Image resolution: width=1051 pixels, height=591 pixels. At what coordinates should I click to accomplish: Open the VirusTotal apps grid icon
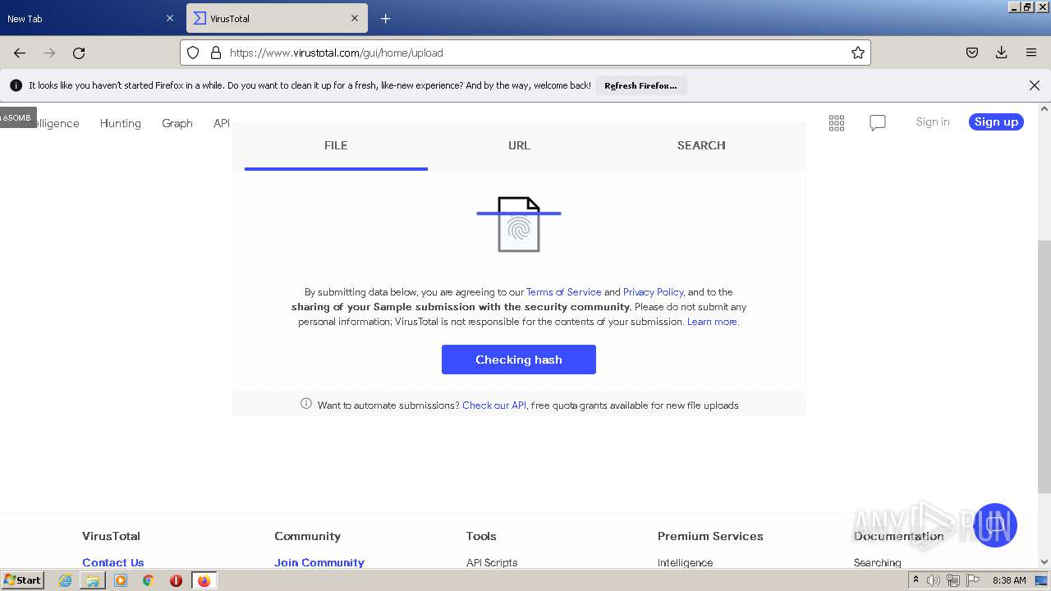[837, 122]
